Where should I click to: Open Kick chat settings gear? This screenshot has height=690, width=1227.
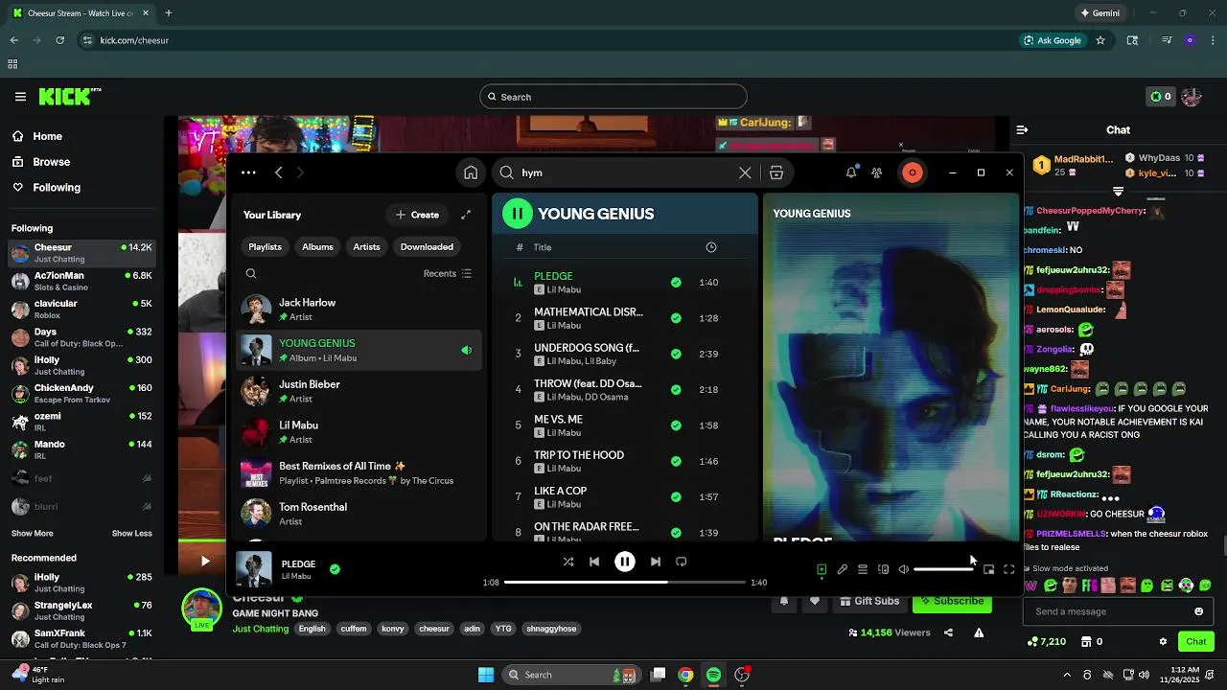tap(1163, 642)
